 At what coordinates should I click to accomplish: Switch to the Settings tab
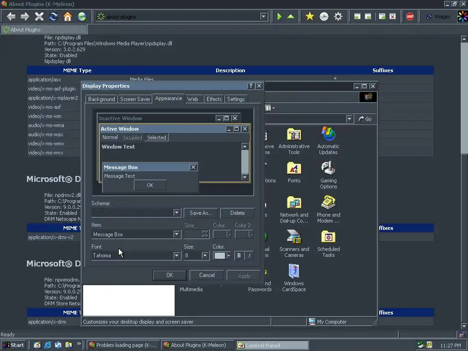pos(236,99)
